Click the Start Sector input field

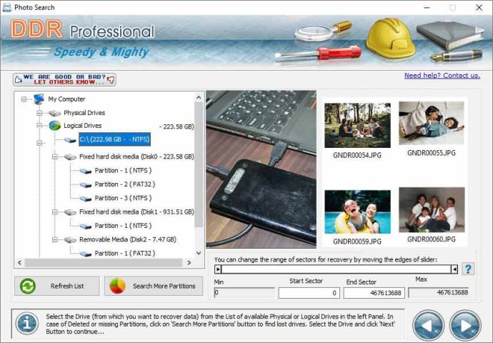(309, 293)
